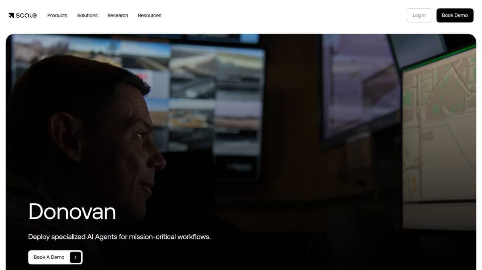
Task: Click the 'Deploy specialized AI Agents' tagline text
Action: point(119,237)
